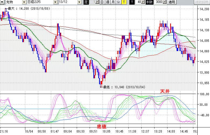Switch to 月 monthly timeframe
Screen dimensions: 210x135
[x=113, y=2]
